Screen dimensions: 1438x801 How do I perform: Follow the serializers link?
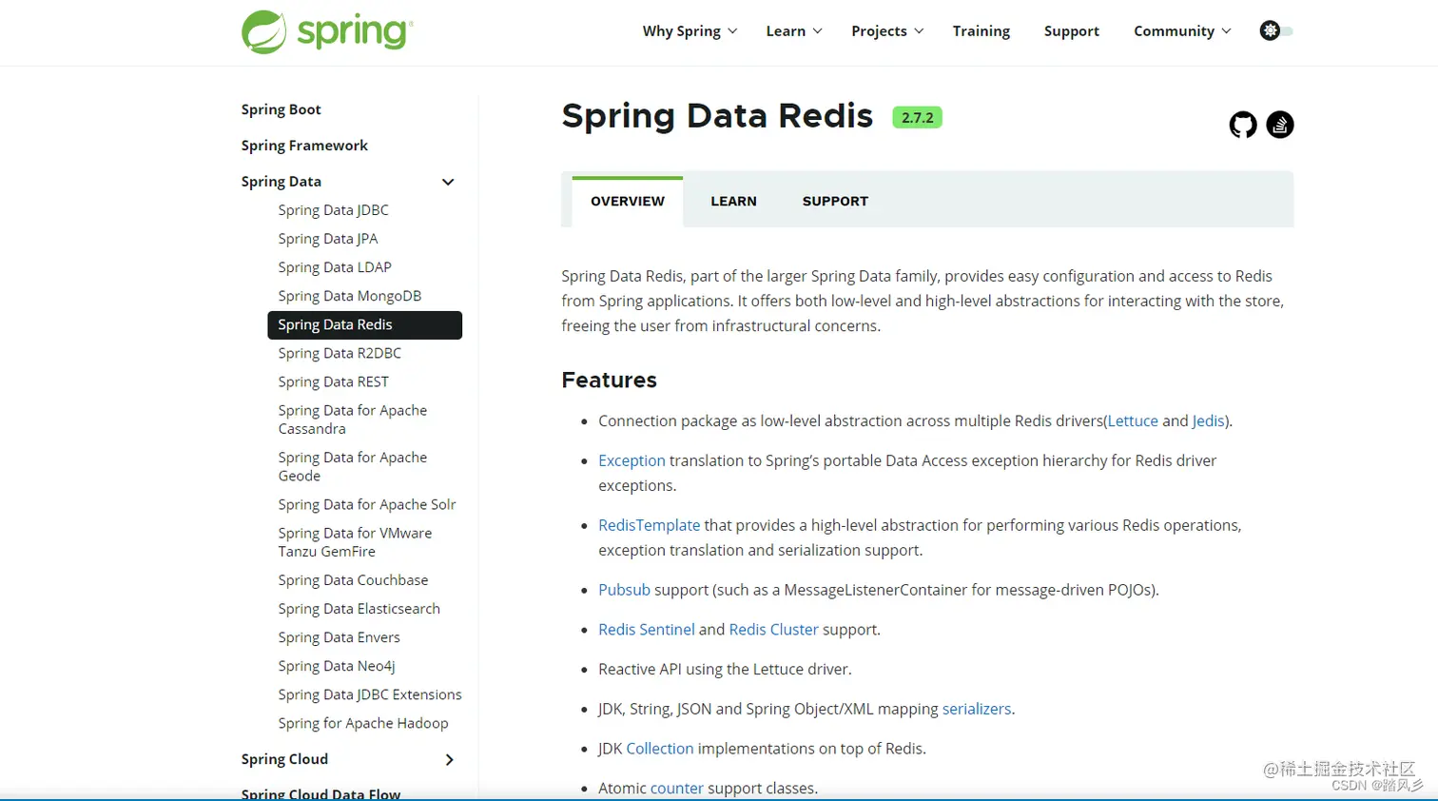(x=977, y=709)
